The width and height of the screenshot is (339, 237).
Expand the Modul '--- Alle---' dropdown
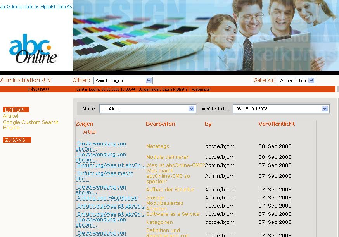pyautogui.click(x=148, y=109)
